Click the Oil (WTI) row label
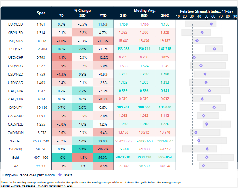Screen dimensions: 239x189 [x=15, y=149]
